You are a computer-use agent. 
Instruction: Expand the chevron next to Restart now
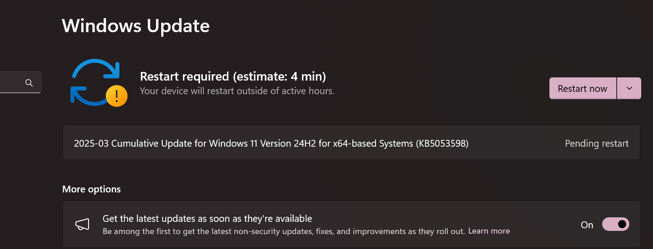coord(629,88)
